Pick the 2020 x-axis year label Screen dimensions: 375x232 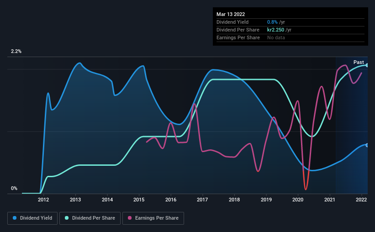[x=298, y=200]
